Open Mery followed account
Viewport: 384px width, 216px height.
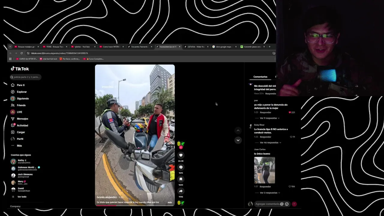pyautogui.click(x=19, y=182)
